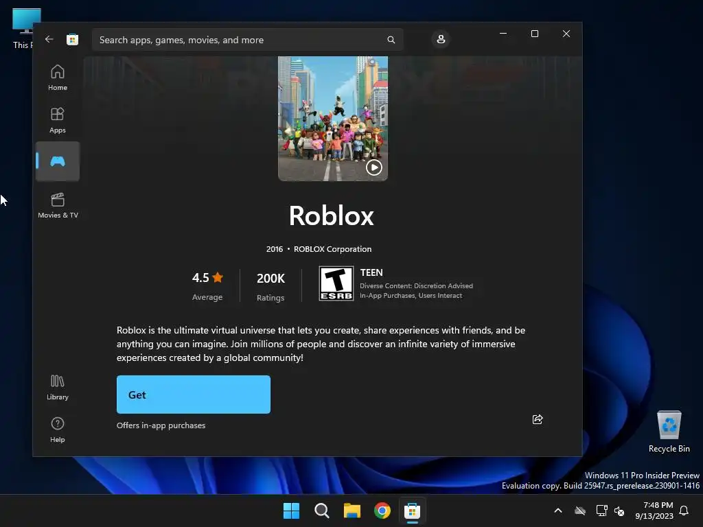703x527 pixels.
Task: Click the Get button for Roblox
Action: pyautogui.click(x=193, y=395)
